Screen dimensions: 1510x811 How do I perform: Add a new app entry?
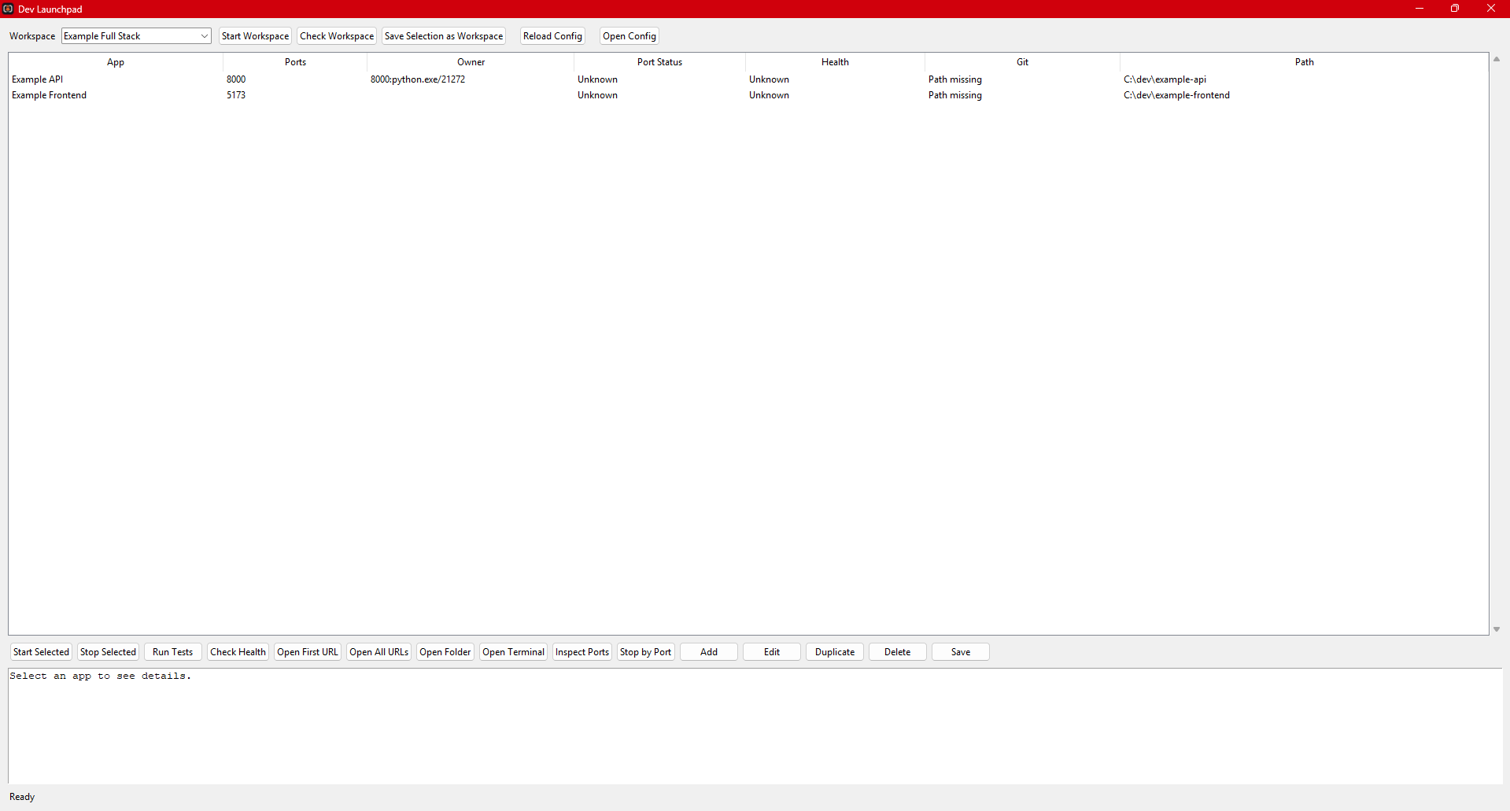(709, 652)
